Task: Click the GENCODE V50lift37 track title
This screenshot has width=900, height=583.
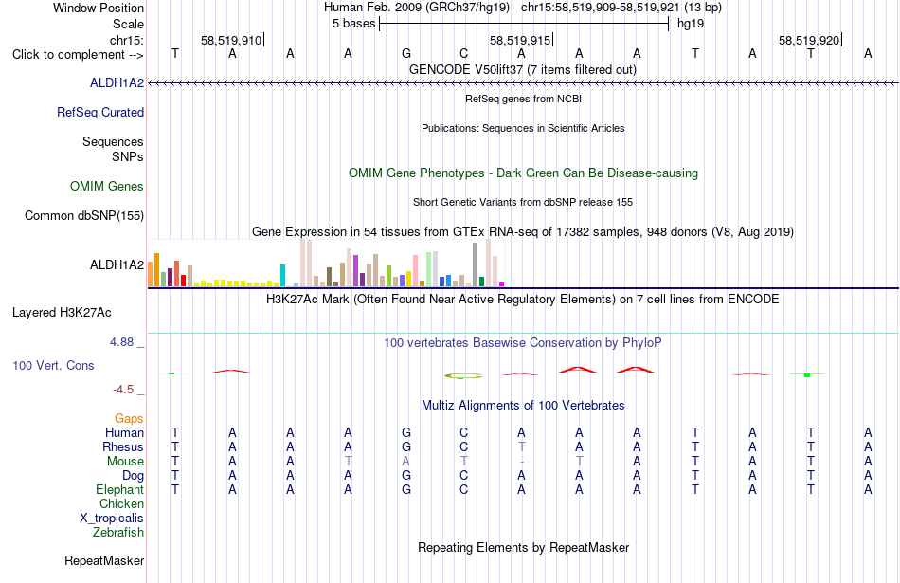Action: [523, 70]
